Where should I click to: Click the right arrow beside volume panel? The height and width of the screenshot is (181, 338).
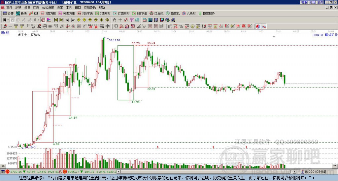pyautogui.click(x=335, y=166)
